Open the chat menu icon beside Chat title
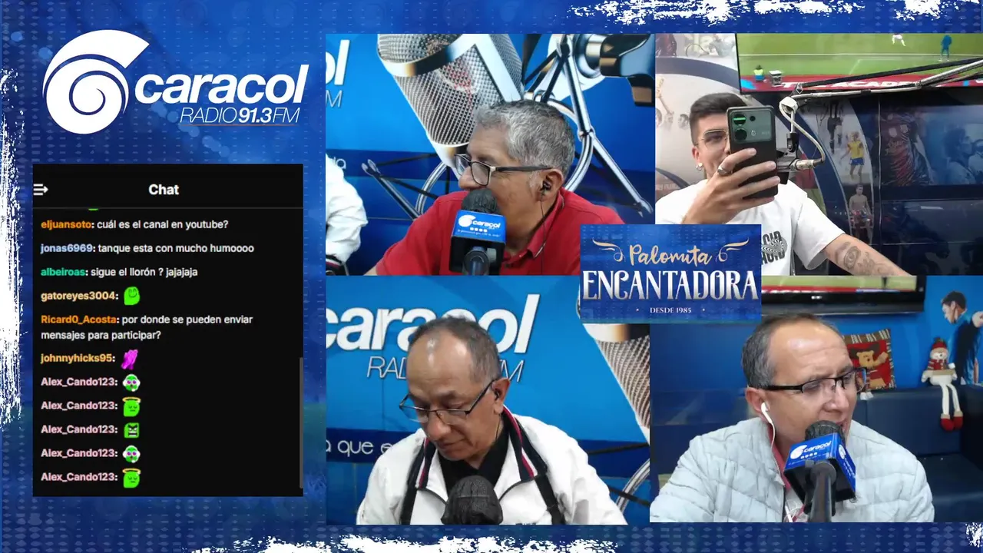The height and width of the screenshot is (553, 983). pyautogui.click(x=41, y=190)
